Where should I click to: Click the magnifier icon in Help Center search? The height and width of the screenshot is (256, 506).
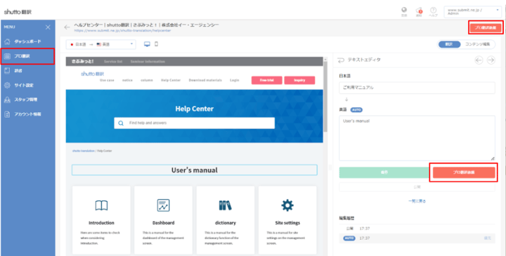(x=121, y=123)
